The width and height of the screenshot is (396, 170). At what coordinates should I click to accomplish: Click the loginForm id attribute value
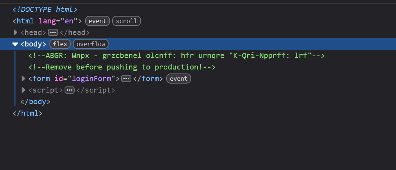pyautogui.click(x=91, y=79)
